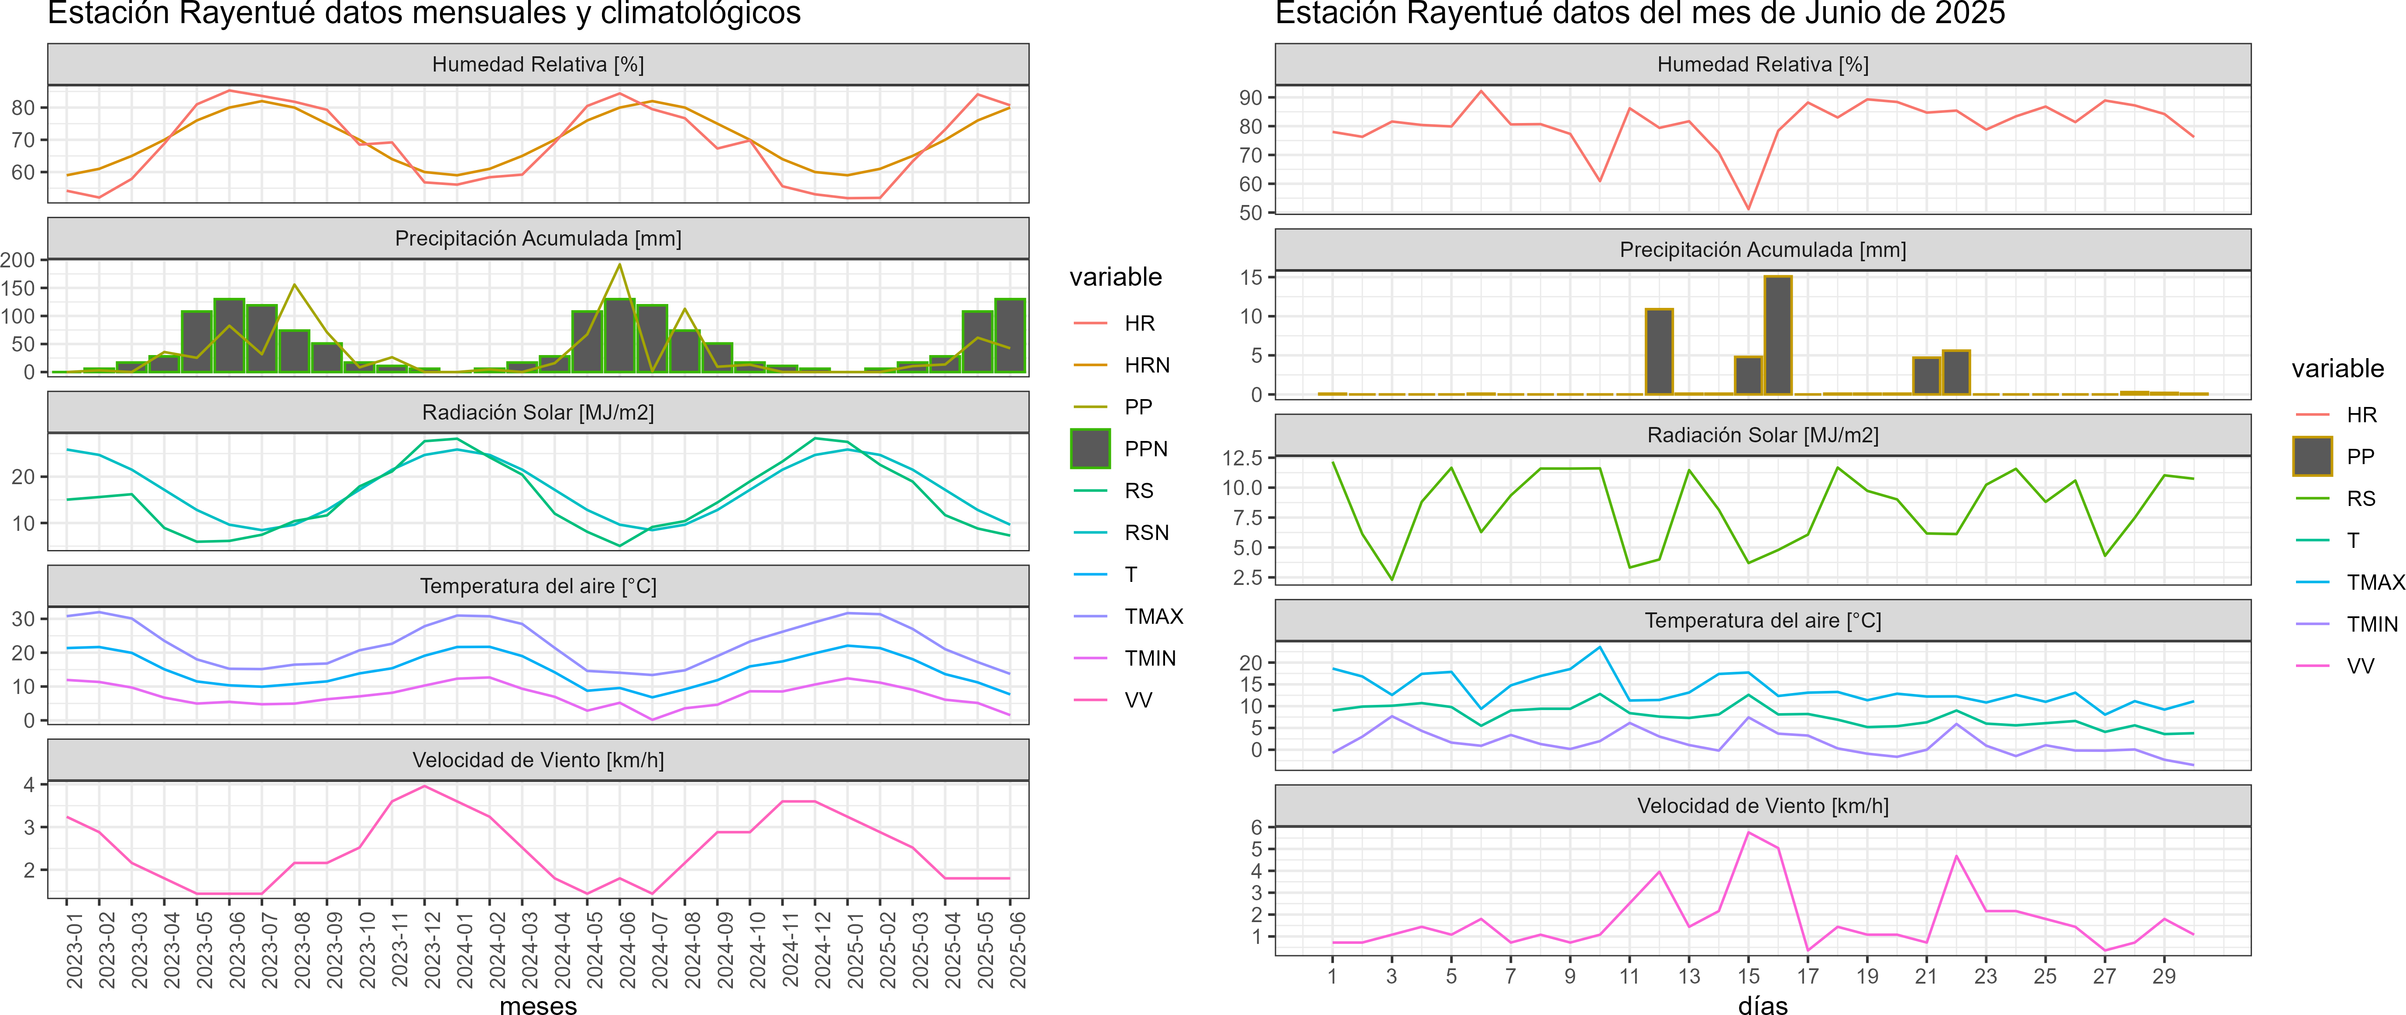Image resolution: width=2406 pixels, height=1015 pixels.
Task: Click the 2024-06 month axis label
Action: point(628,950)
